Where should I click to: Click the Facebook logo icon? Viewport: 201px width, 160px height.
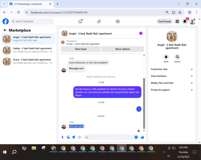tap(6, 21)
